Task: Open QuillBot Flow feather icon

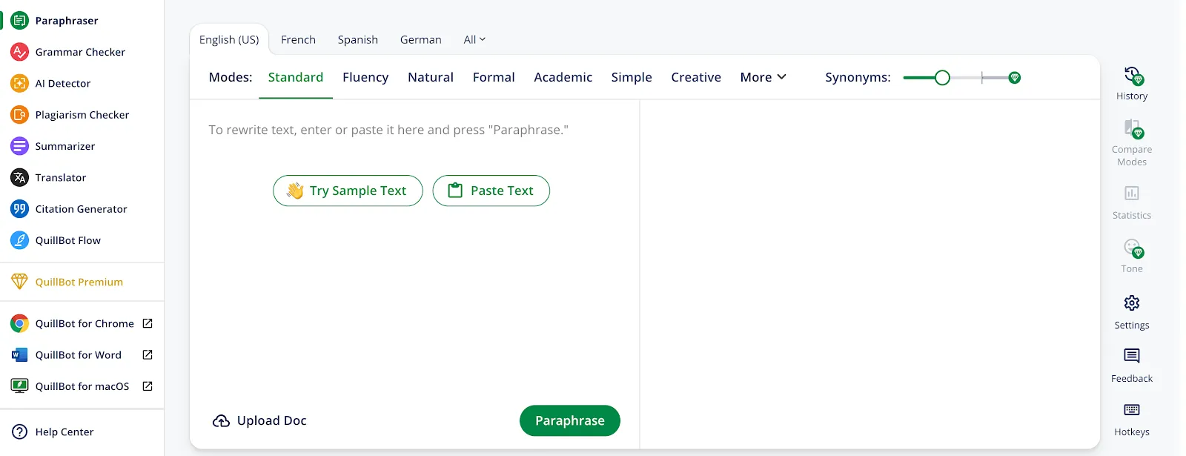Action: click(19, 240)
